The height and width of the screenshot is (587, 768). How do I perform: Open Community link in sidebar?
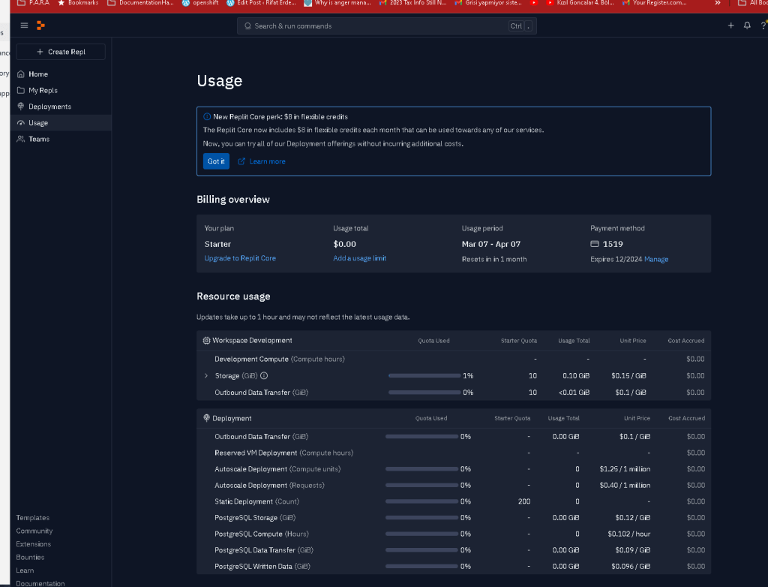click(x=34, y=531)
